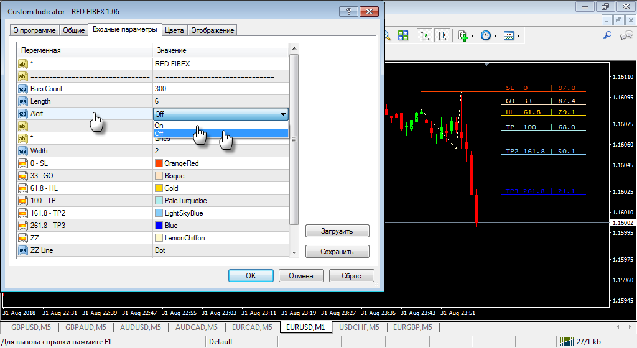Click the connection bars status icon
The image size is (637, 348).
(x=567, y=342)
